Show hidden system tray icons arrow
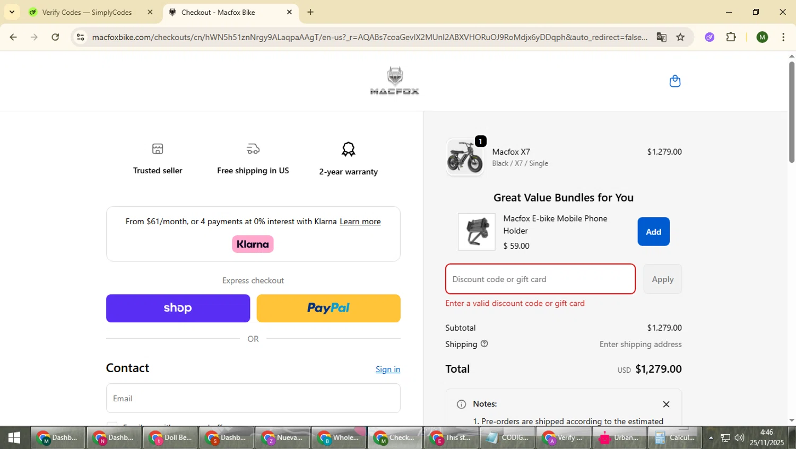 click(x=711, y=438)
